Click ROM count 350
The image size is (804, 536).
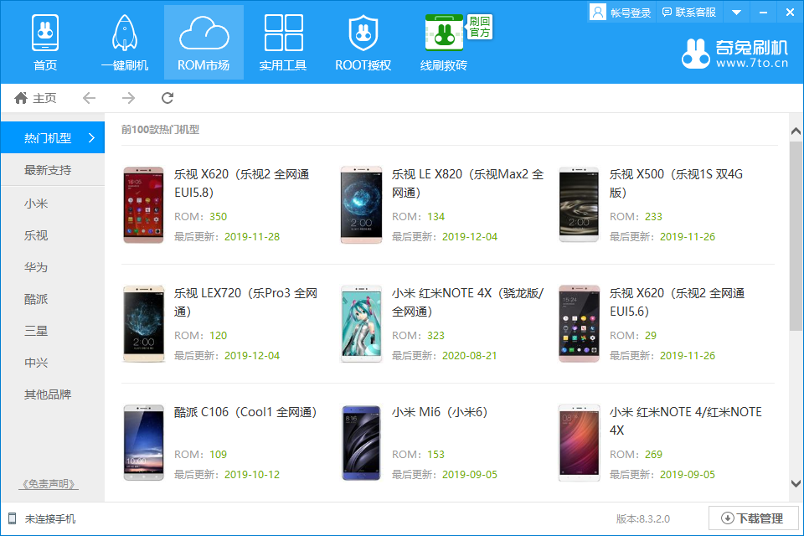click(x=218, y=216)
